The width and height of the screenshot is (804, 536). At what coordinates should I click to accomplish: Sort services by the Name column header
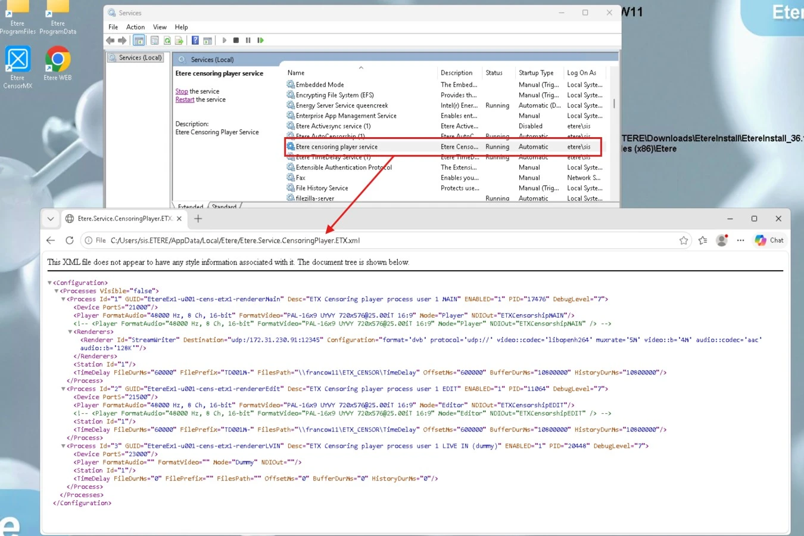coord(360,73)
